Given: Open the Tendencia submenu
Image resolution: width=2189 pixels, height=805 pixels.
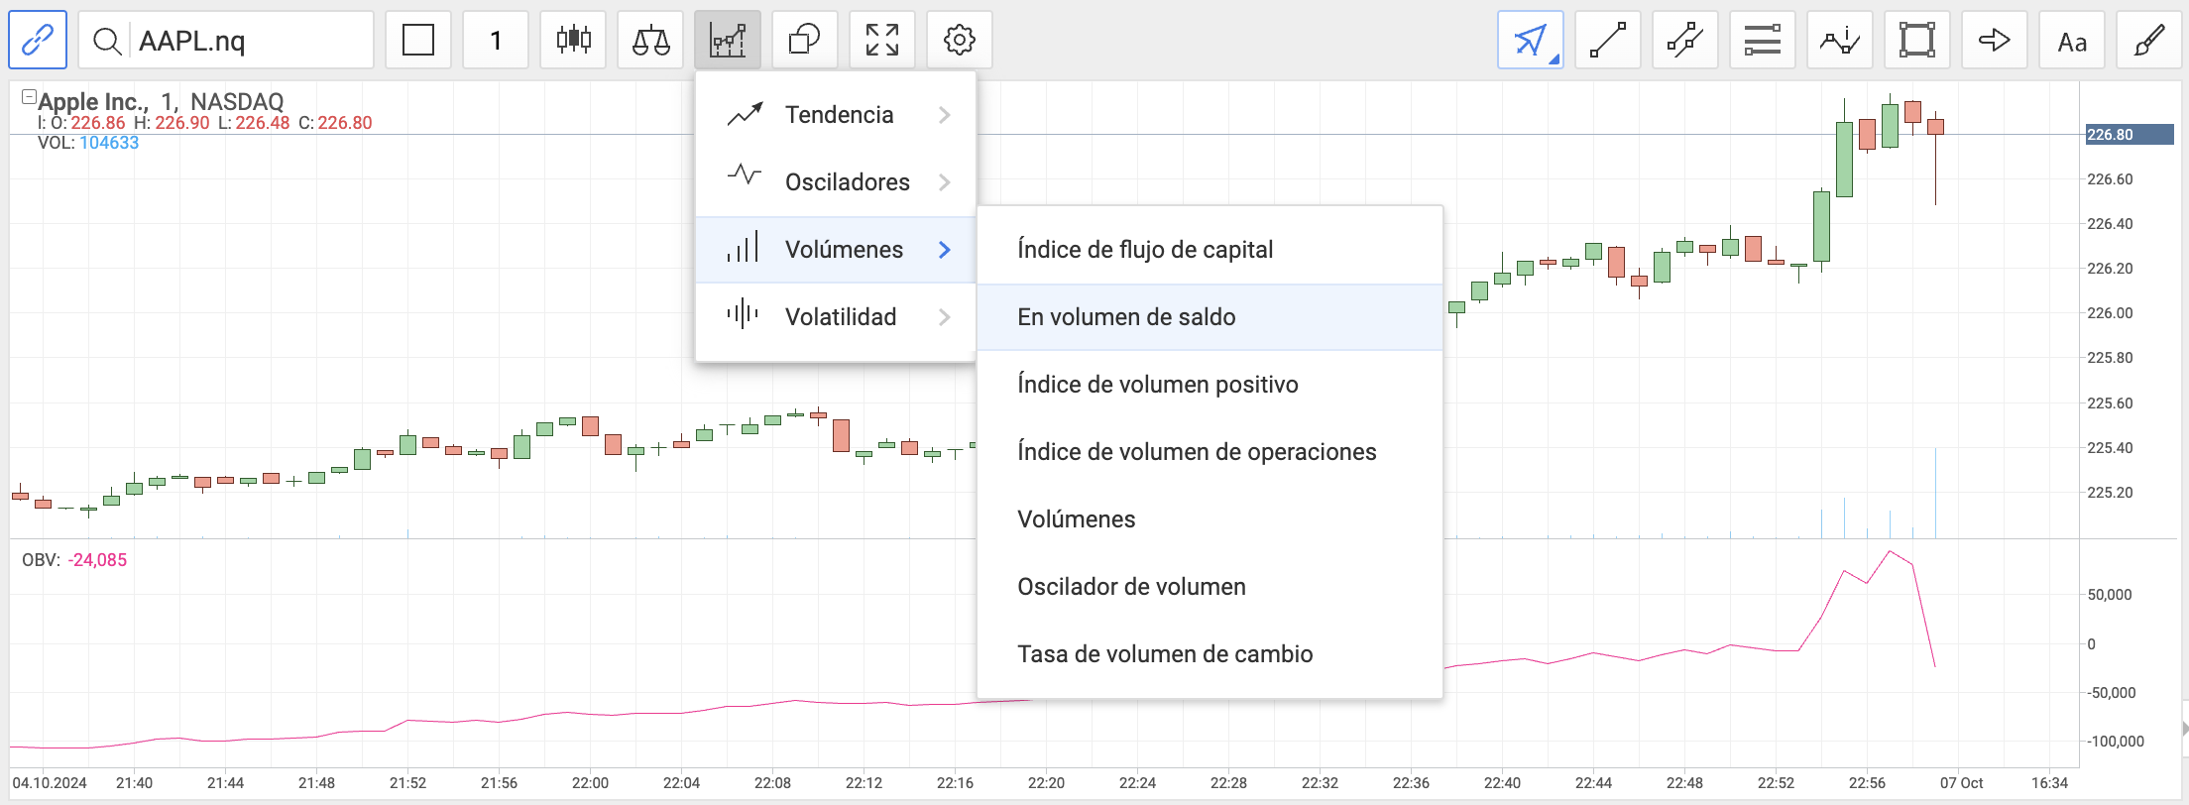Looking at the screenshot, I should [836, 115].
